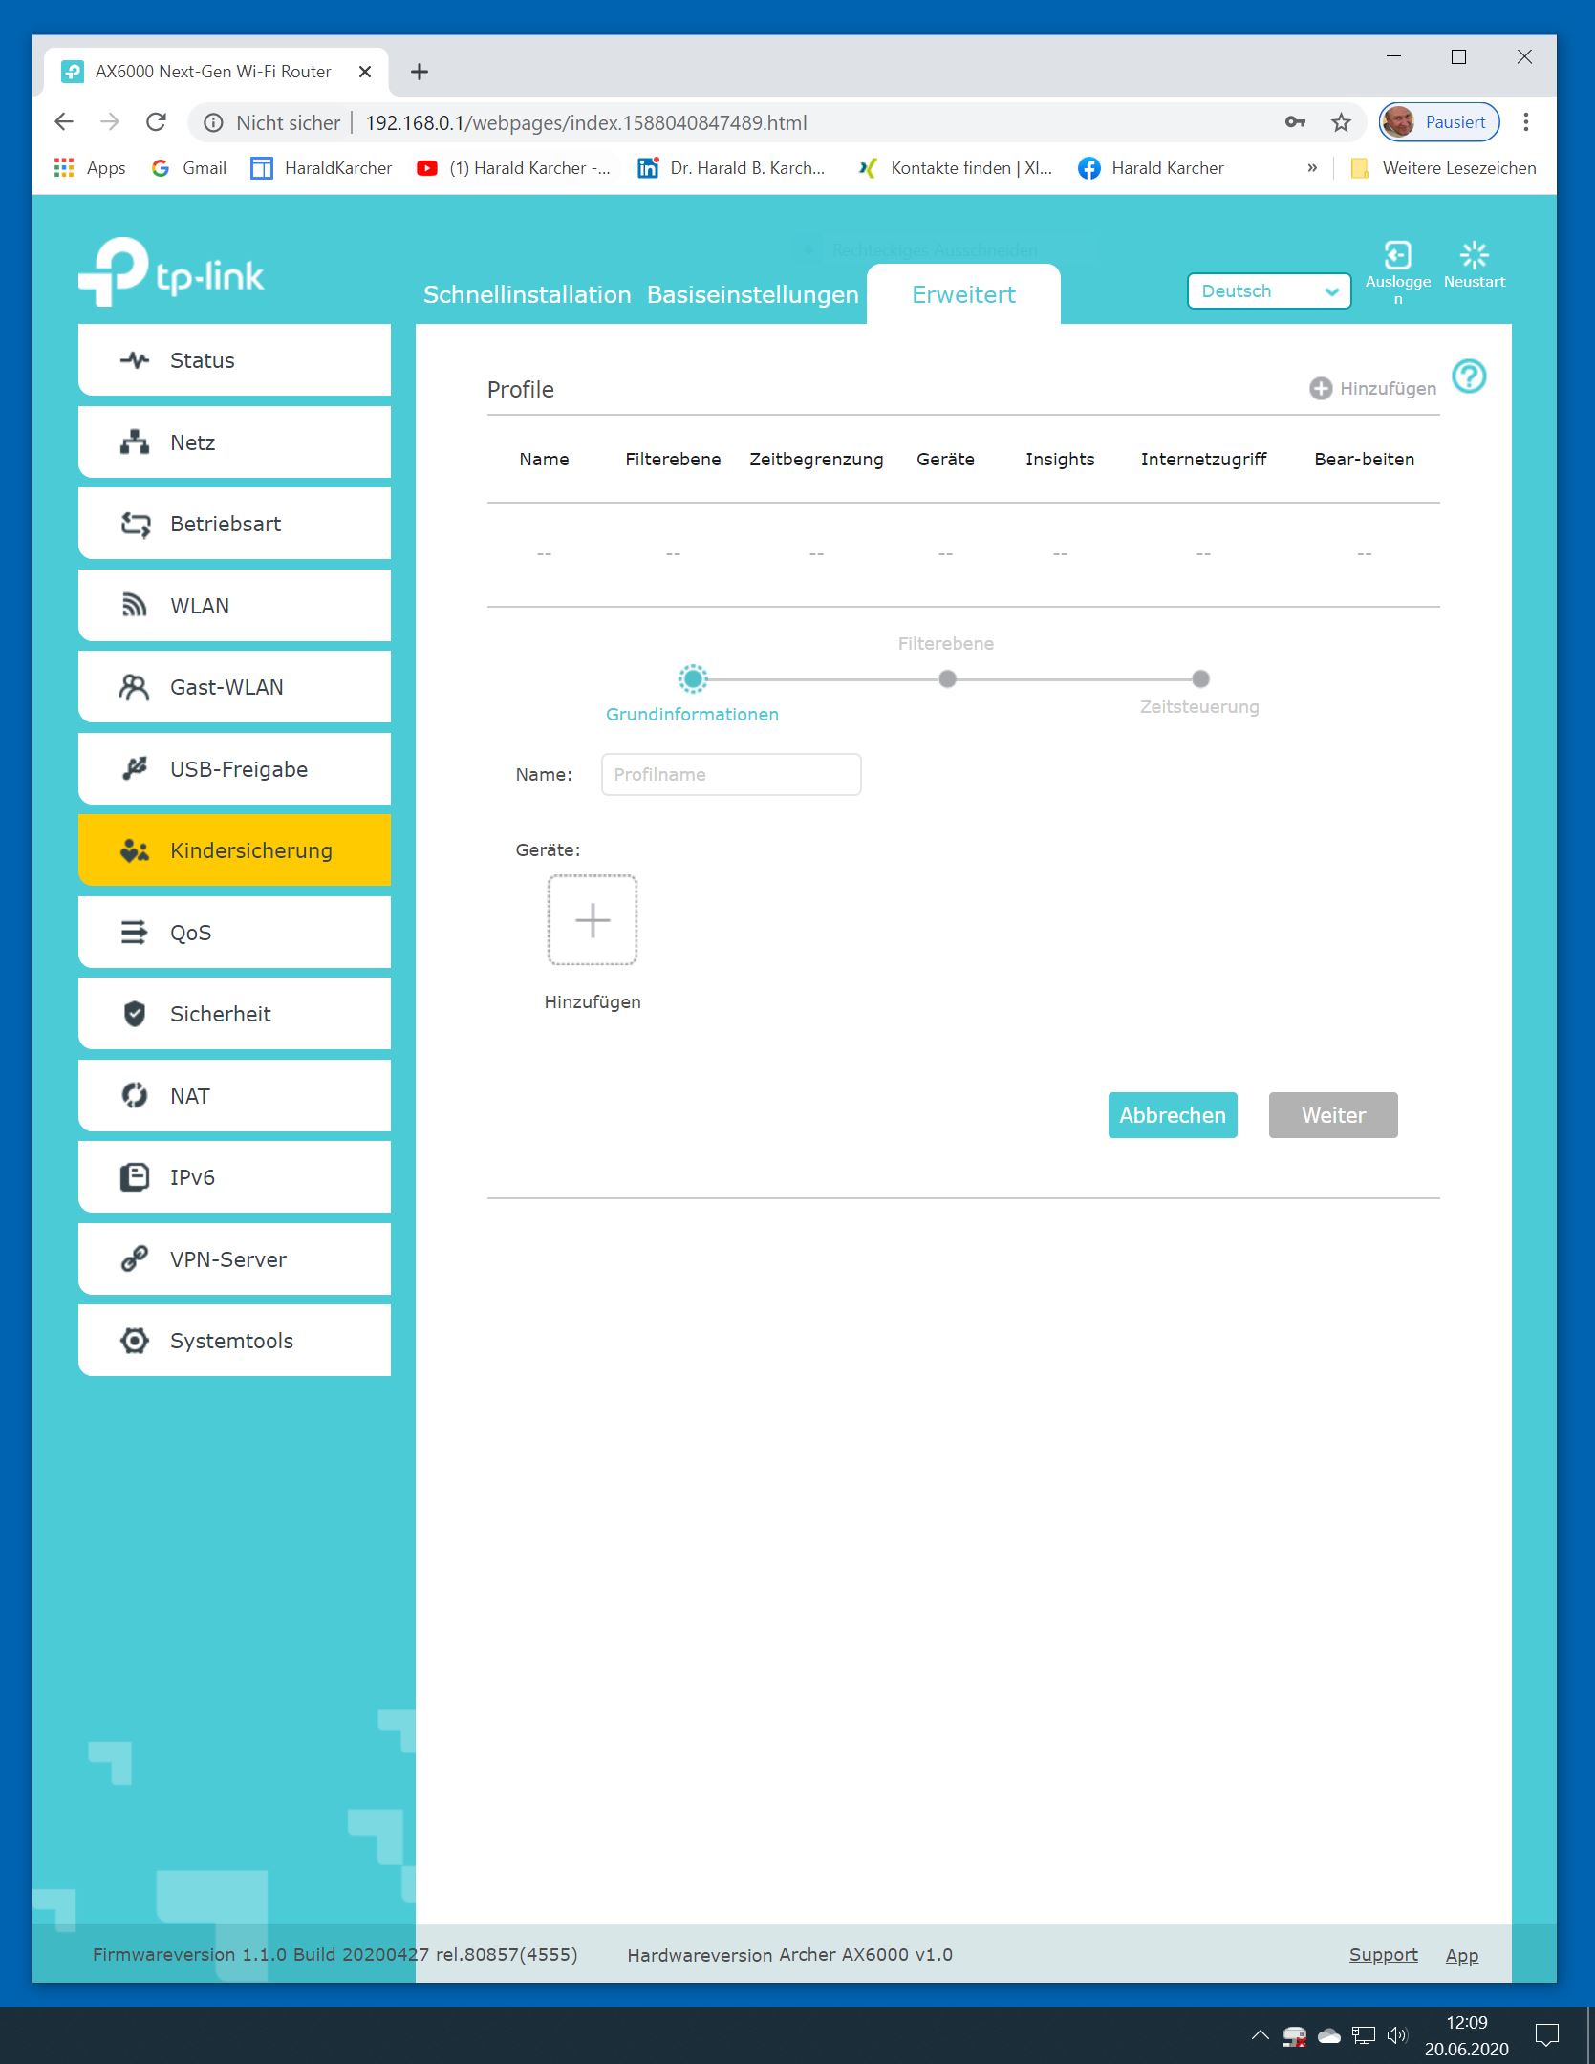The width and height of the screenshot is (1595, 2064).
Task: Click the Abbrechen button
Action: tap(1173, 1115)
